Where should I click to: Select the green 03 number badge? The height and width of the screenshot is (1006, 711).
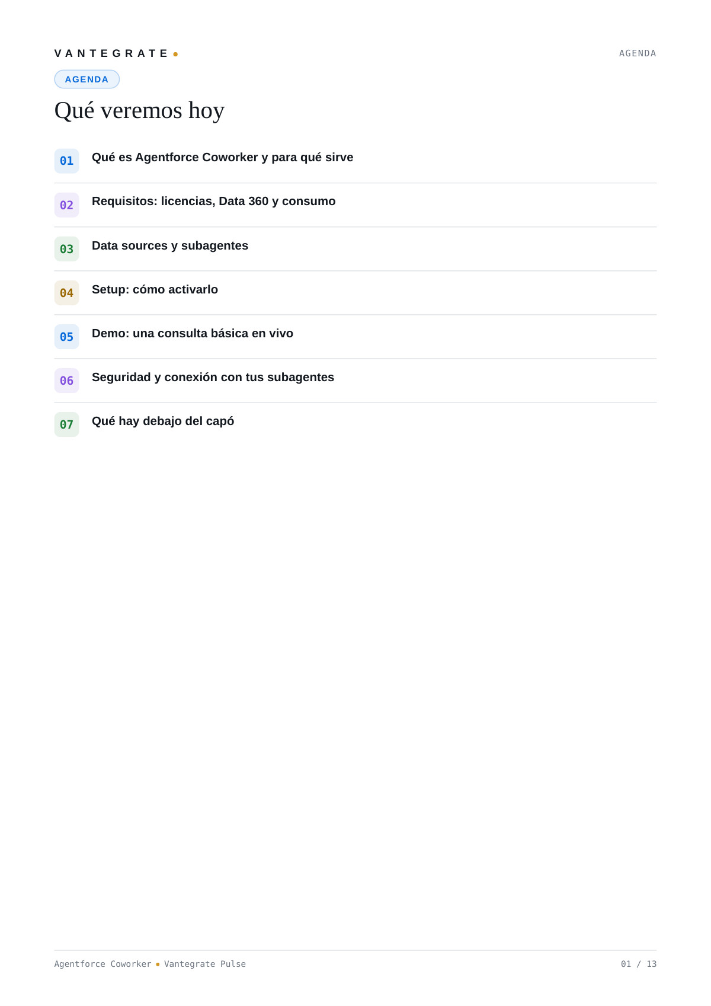coord(66,249)
